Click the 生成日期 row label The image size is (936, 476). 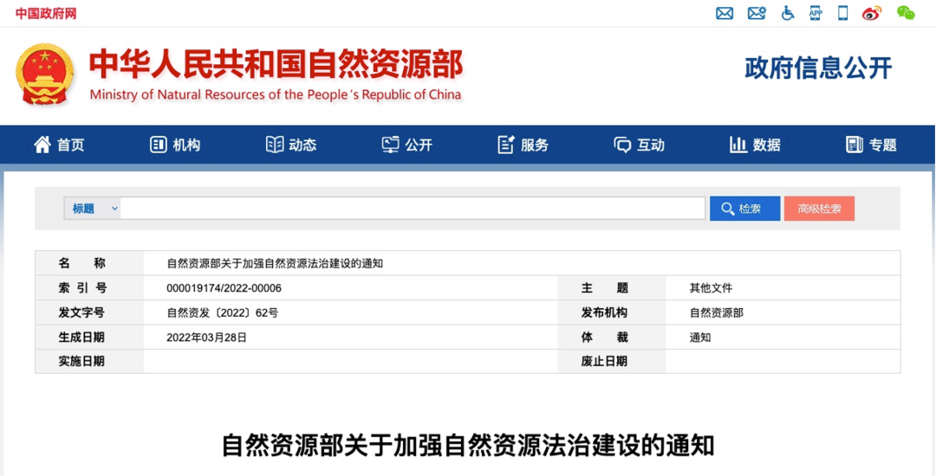click(x=81, y=338)
